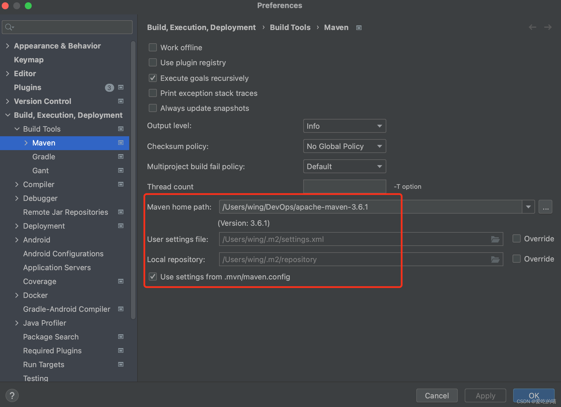The image size is (561, 407).
Task: Toggle Override for User settings file
Action: (516, 238)
